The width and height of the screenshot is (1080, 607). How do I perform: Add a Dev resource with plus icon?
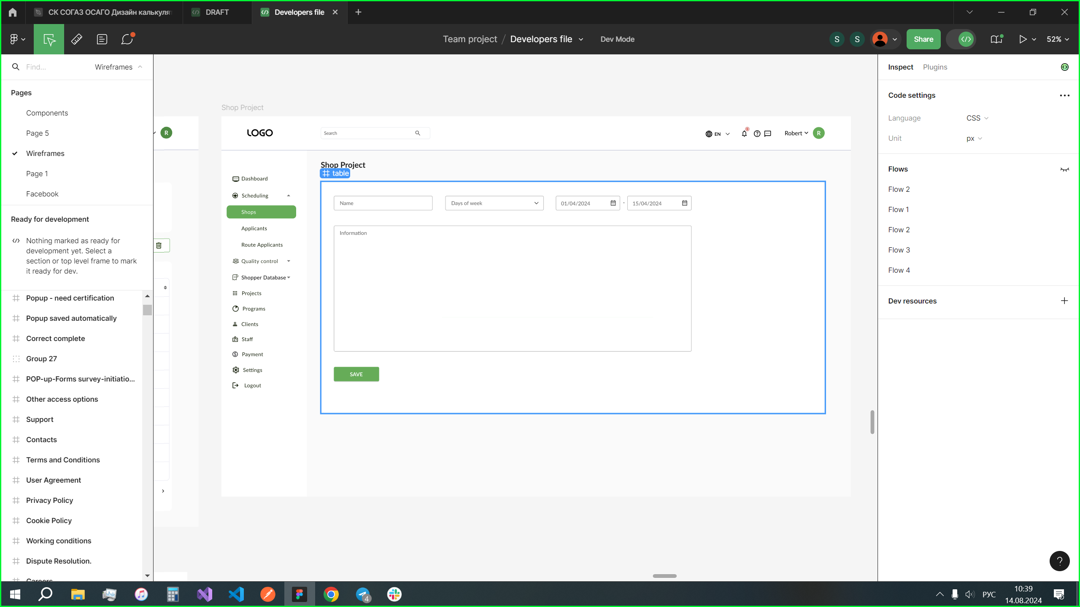1064,301
